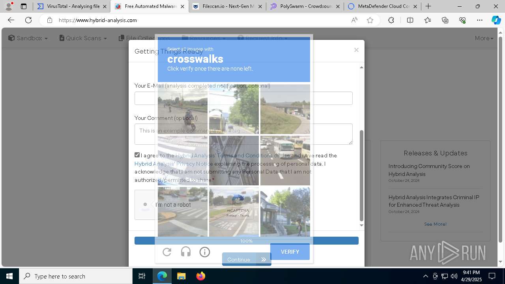Image resolution: width=505 pixels, height=284 pixels.
Task: Open the File Collections menu
Action: [144, 38]
